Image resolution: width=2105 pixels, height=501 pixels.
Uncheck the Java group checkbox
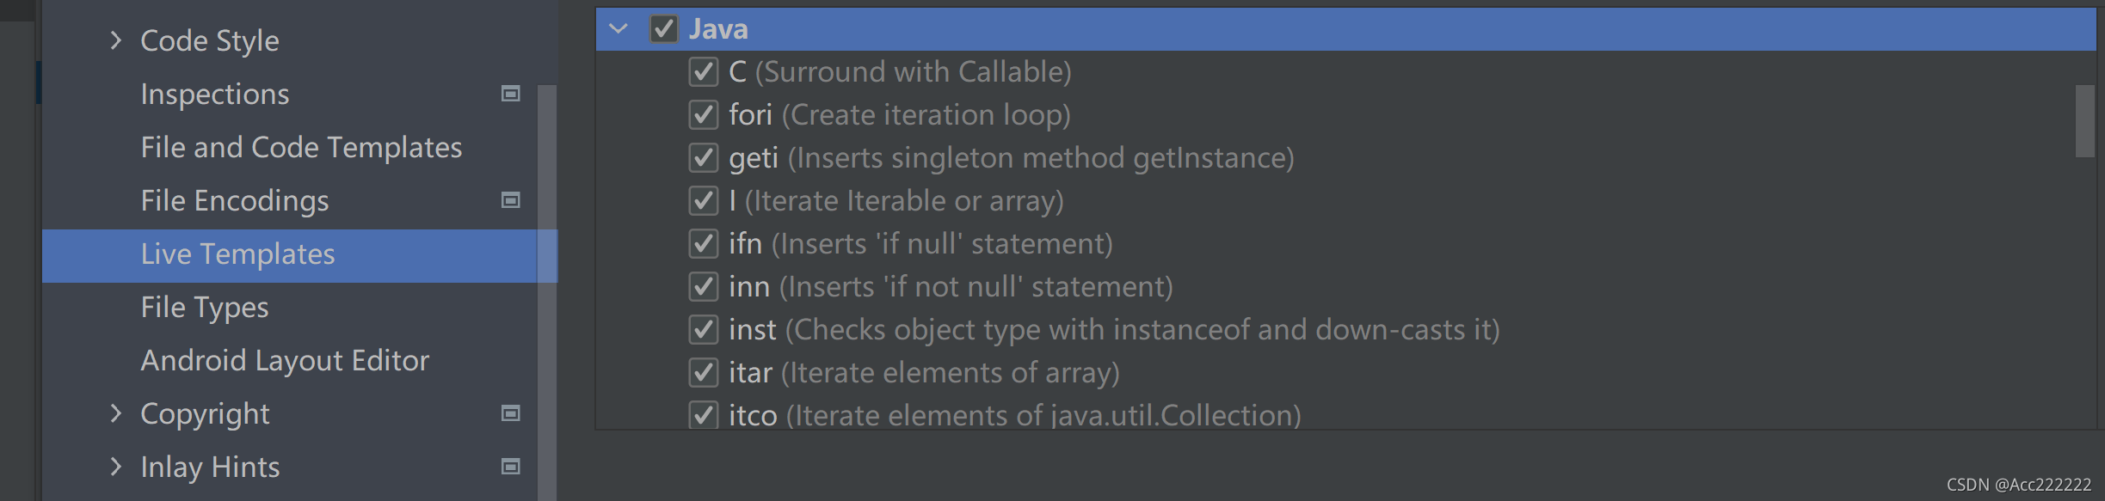[663, 28]
